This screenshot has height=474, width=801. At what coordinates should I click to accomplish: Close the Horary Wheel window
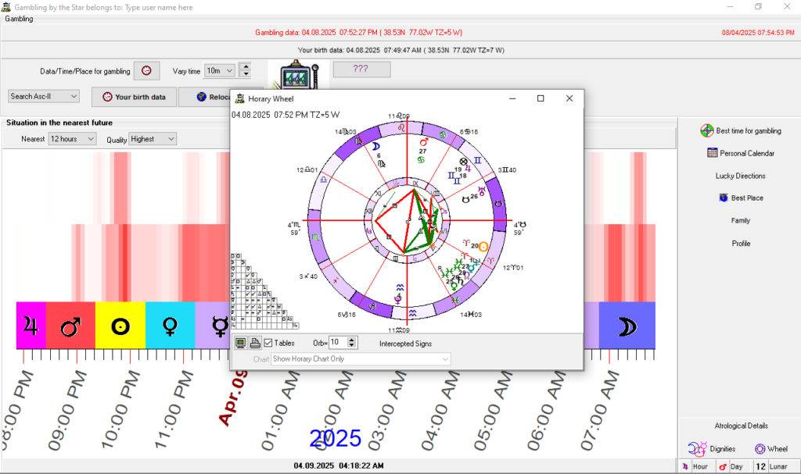click(x=569, y=98)
